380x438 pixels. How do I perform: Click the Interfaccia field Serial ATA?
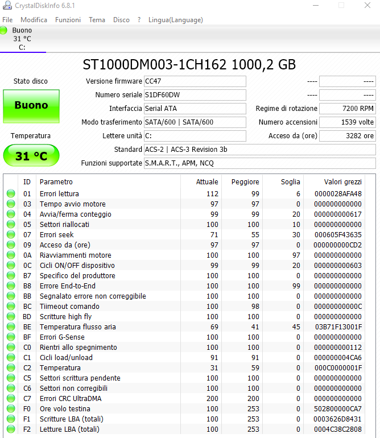tap(195, 109)
